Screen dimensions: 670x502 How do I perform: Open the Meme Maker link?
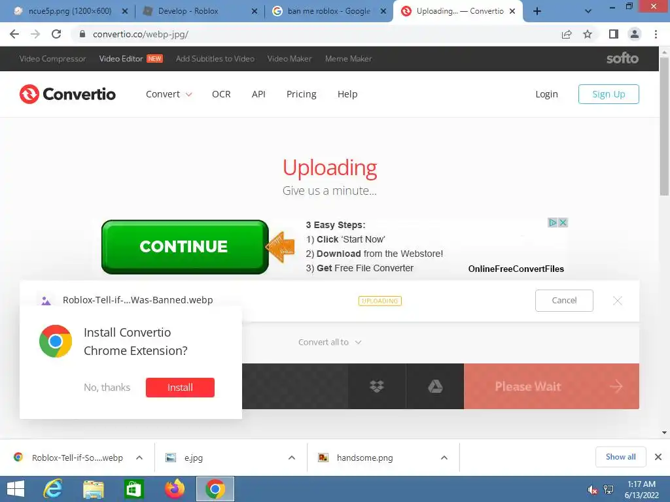coord(348,58)
